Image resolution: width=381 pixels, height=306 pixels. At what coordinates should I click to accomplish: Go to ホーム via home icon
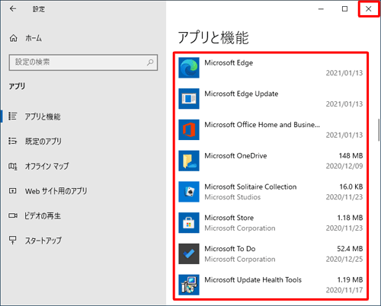[x=13, y=38]
